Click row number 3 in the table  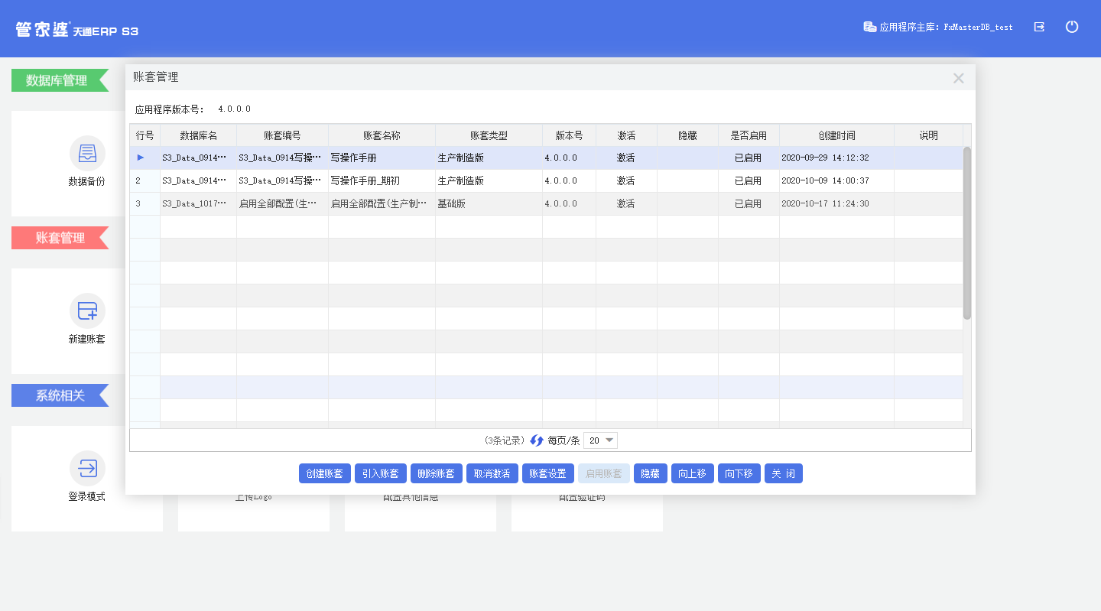pos(138,204)
